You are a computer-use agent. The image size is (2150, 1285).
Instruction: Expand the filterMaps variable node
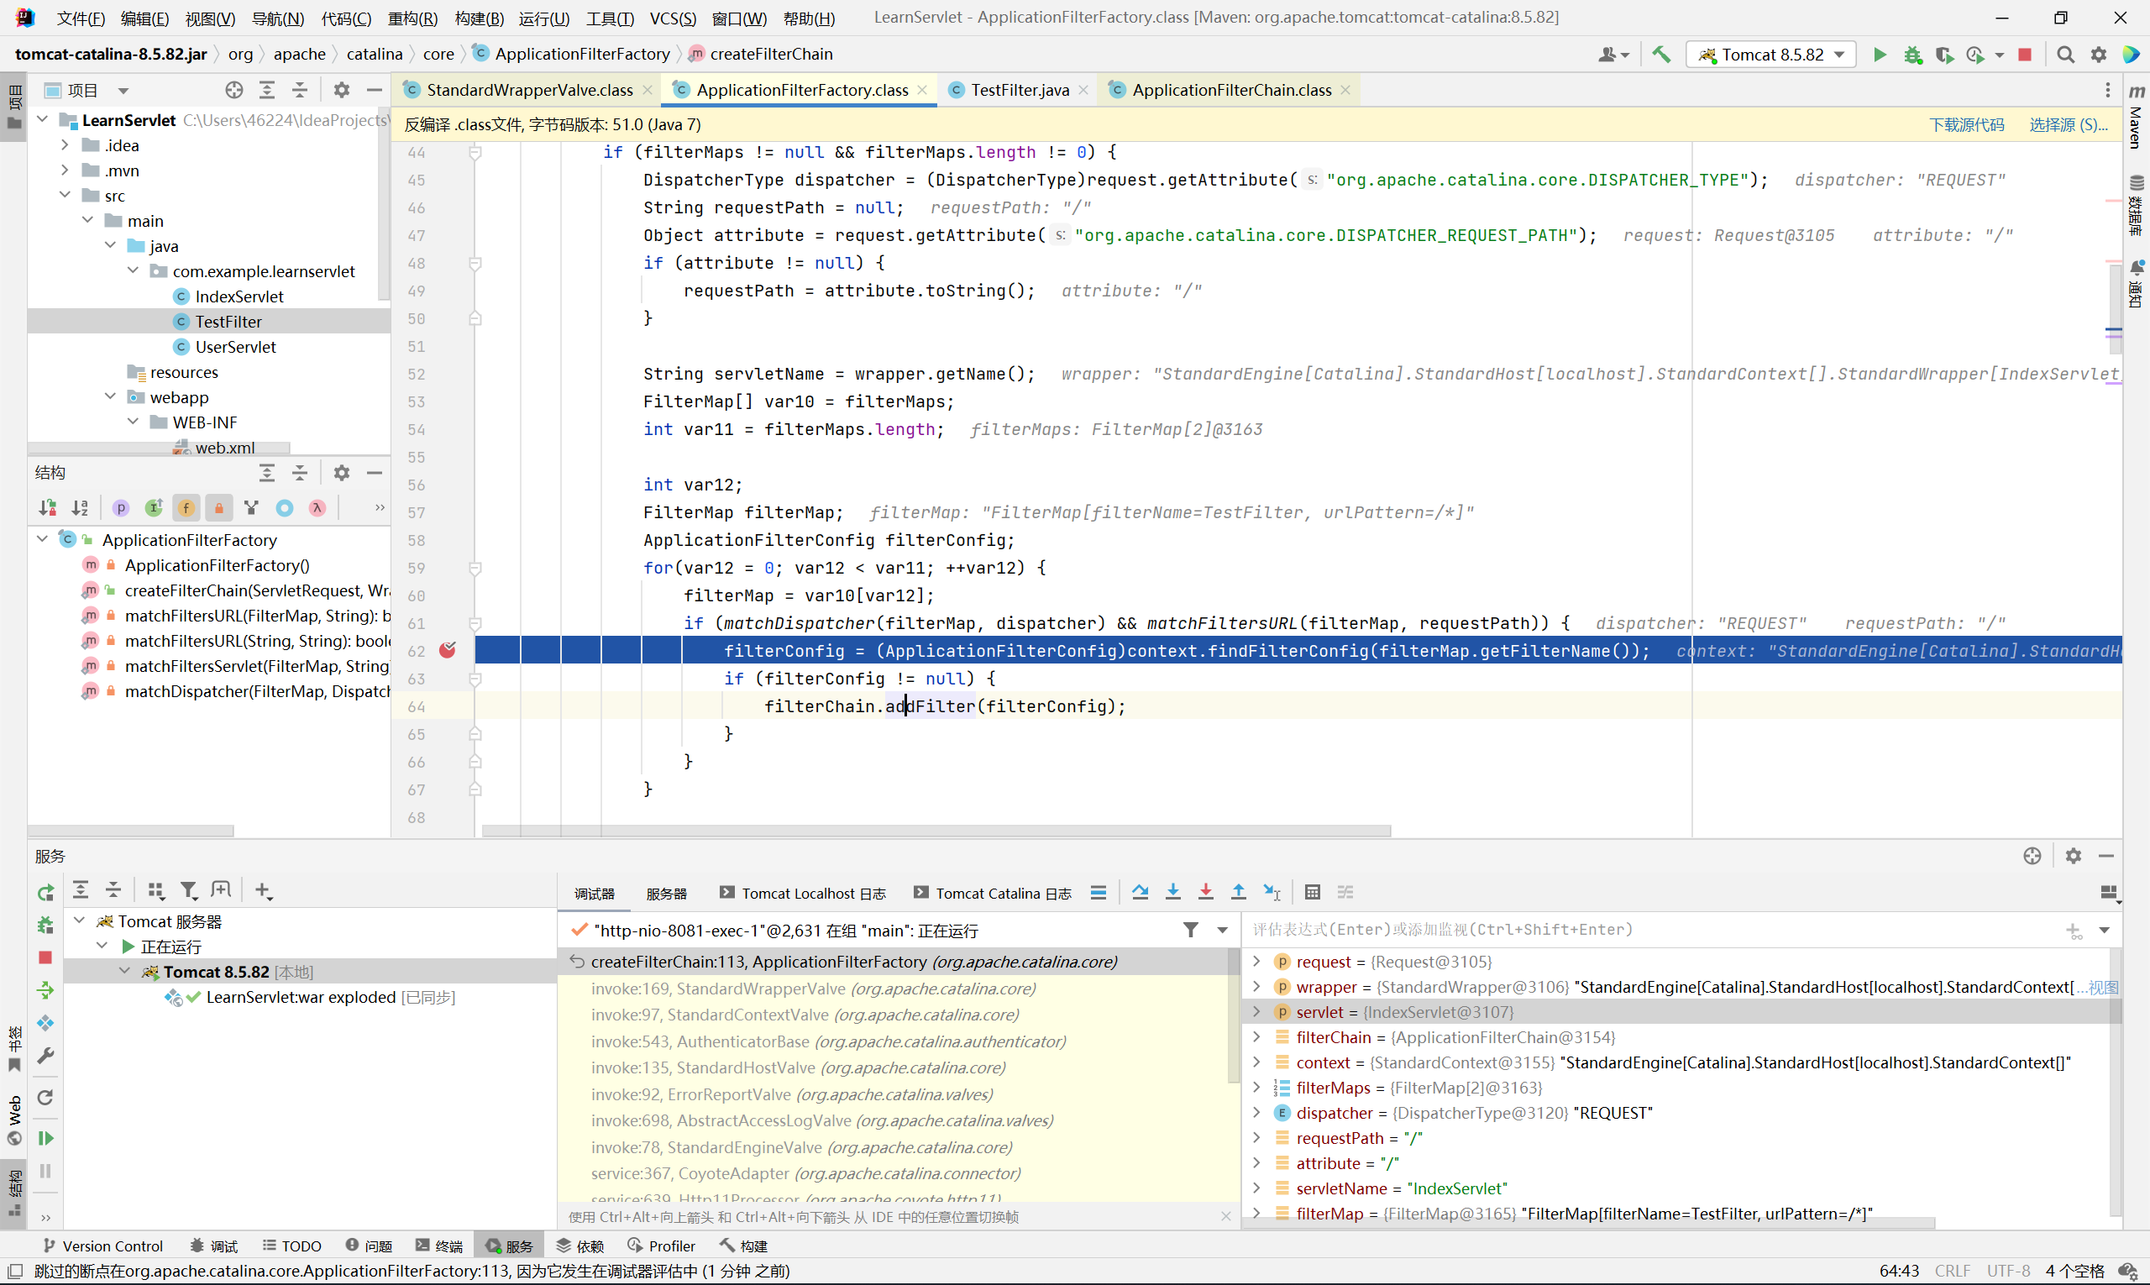point(1256,1087)
